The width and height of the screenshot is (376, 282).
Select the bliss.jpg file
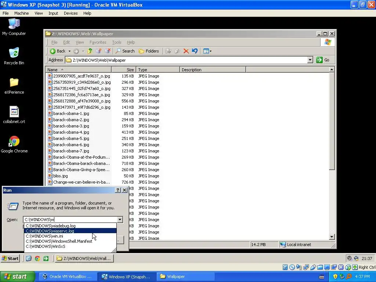pos(58,176)
